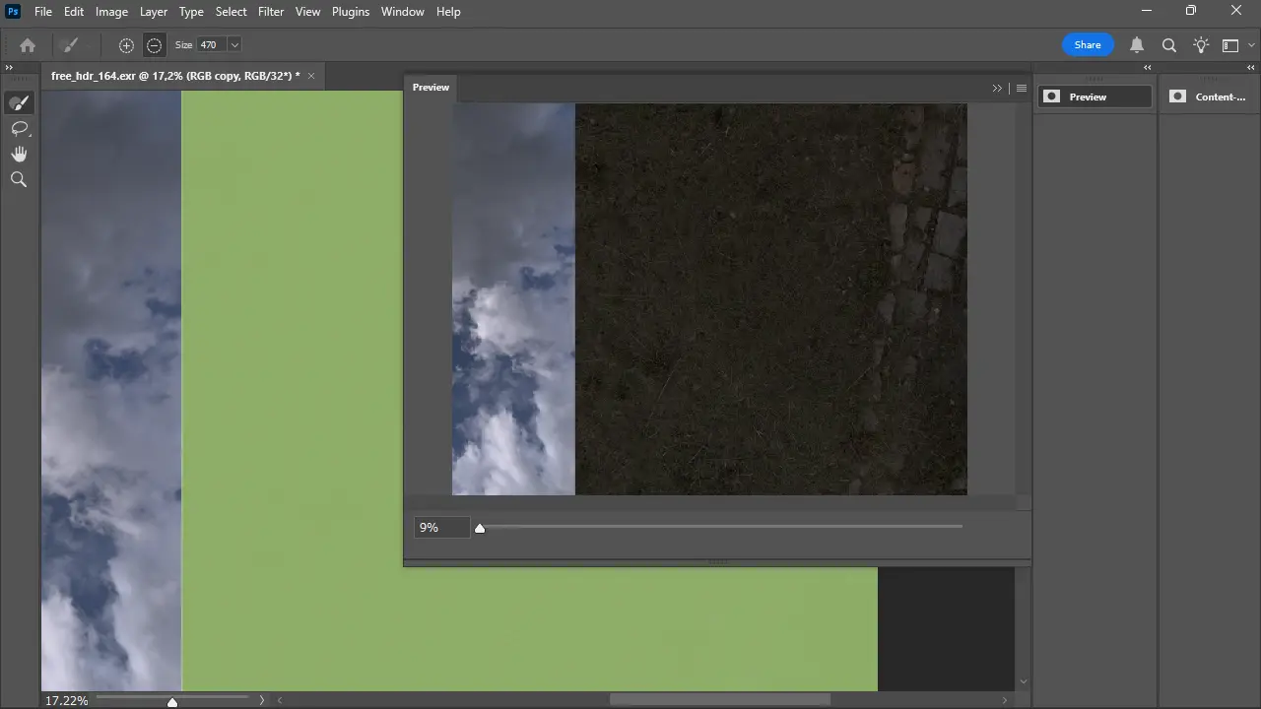The height and width of the screenshot is (709, 1261).
Task: Click the 9% preview zoom field
Action: coord(440,528)
